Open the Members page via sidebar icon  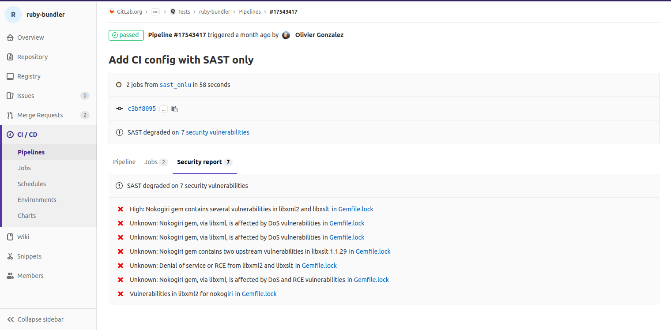coord(10,275)
